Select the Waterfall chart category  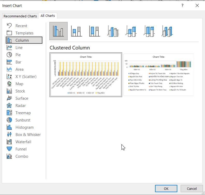pyautogui.click(x=23, y=142)
